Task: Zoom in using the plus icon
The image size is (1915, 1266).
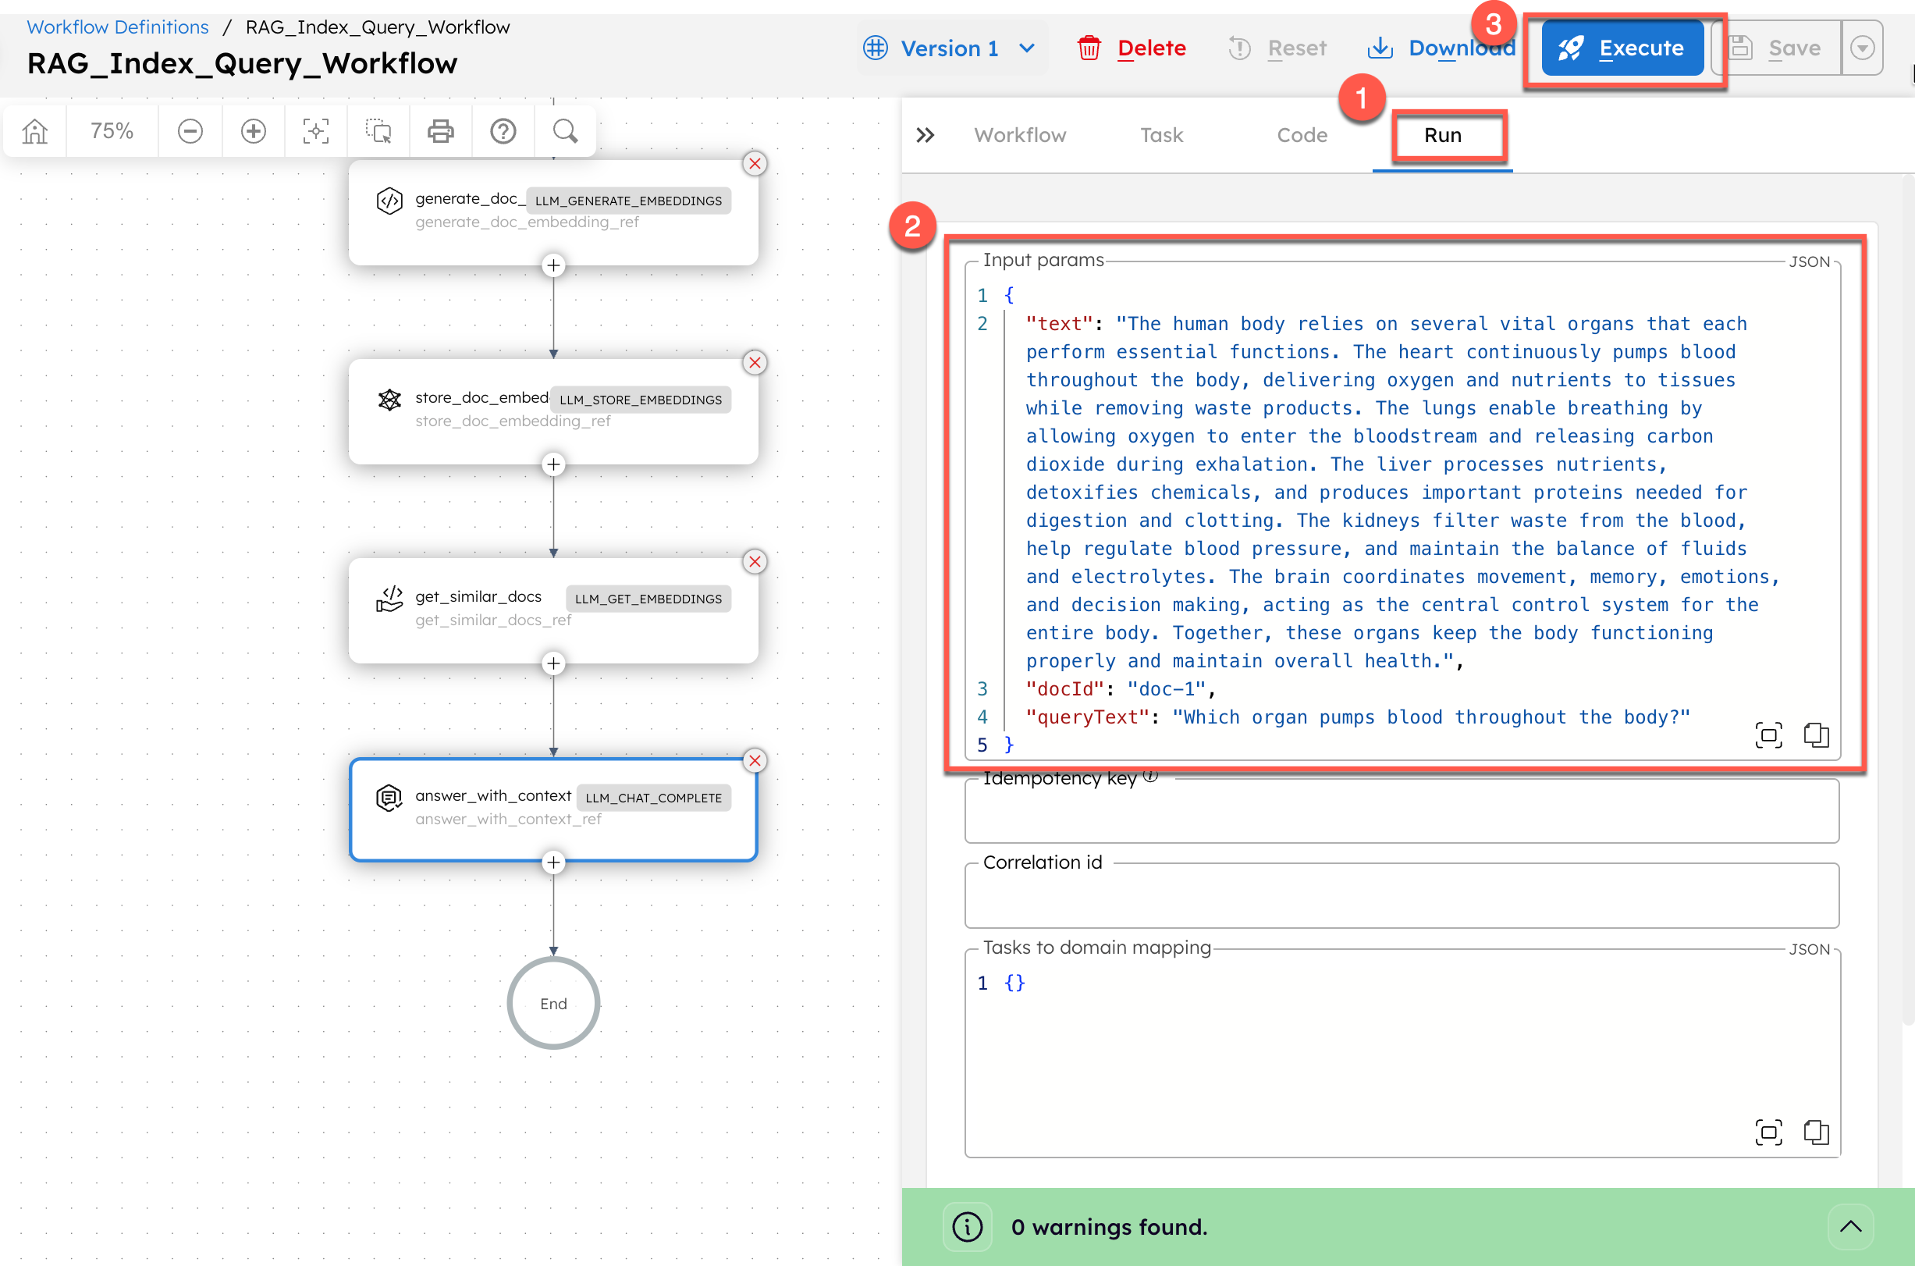Action: click(253, 130)
